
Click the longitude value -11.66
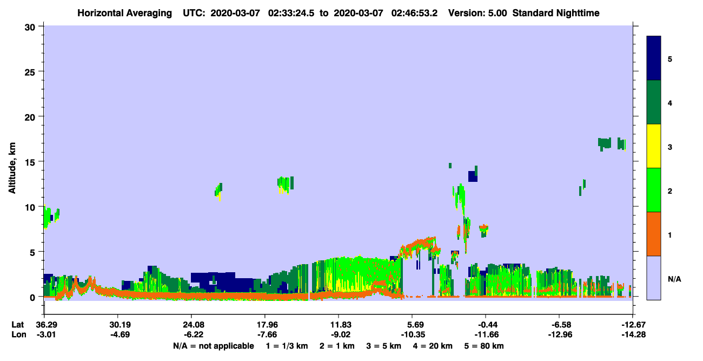486,335
